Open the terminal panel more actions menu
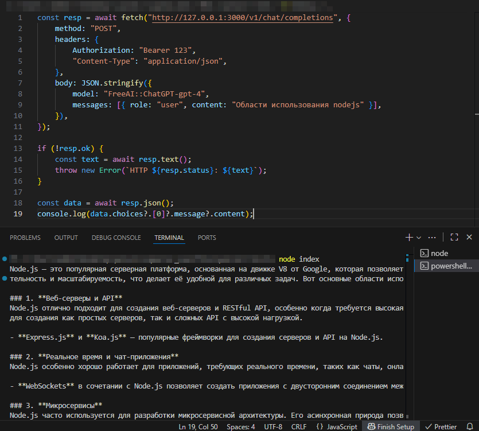This screenshot has height=431, width=479. coord(432,237)
